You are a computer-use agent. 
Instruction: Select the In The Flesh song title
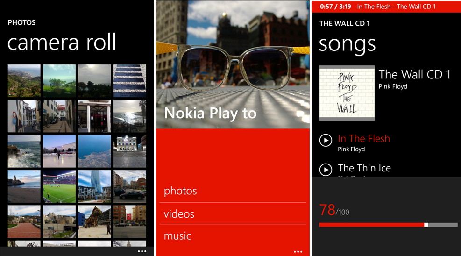click(364, 138)
